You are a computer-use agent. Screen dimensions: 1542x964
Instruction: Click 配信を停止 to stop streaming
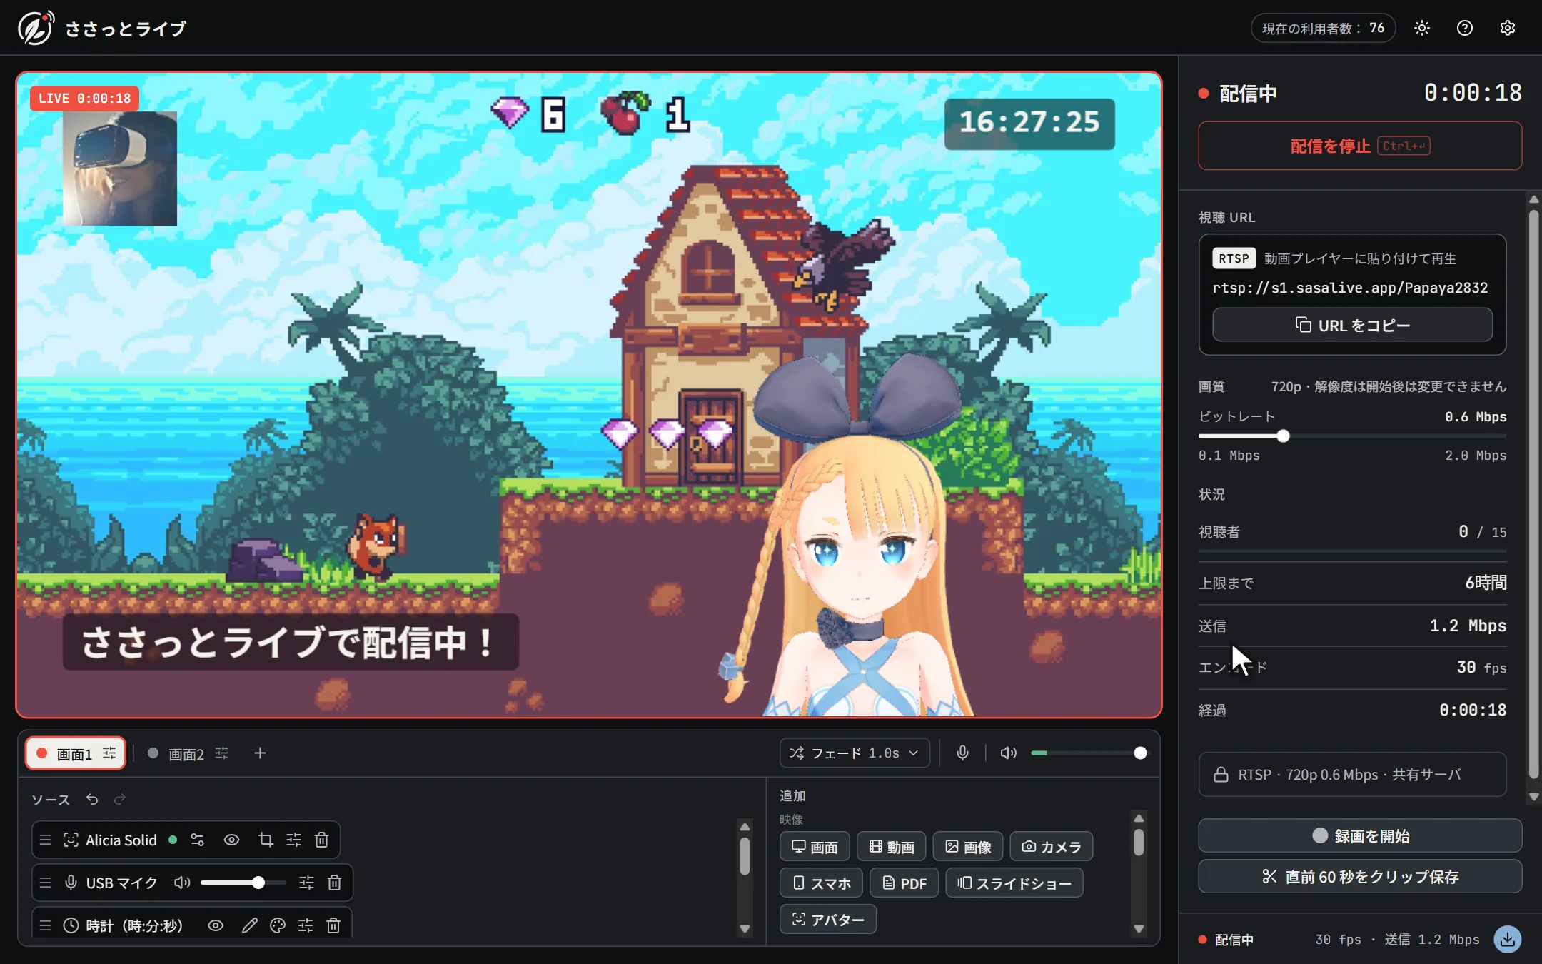1359,146
